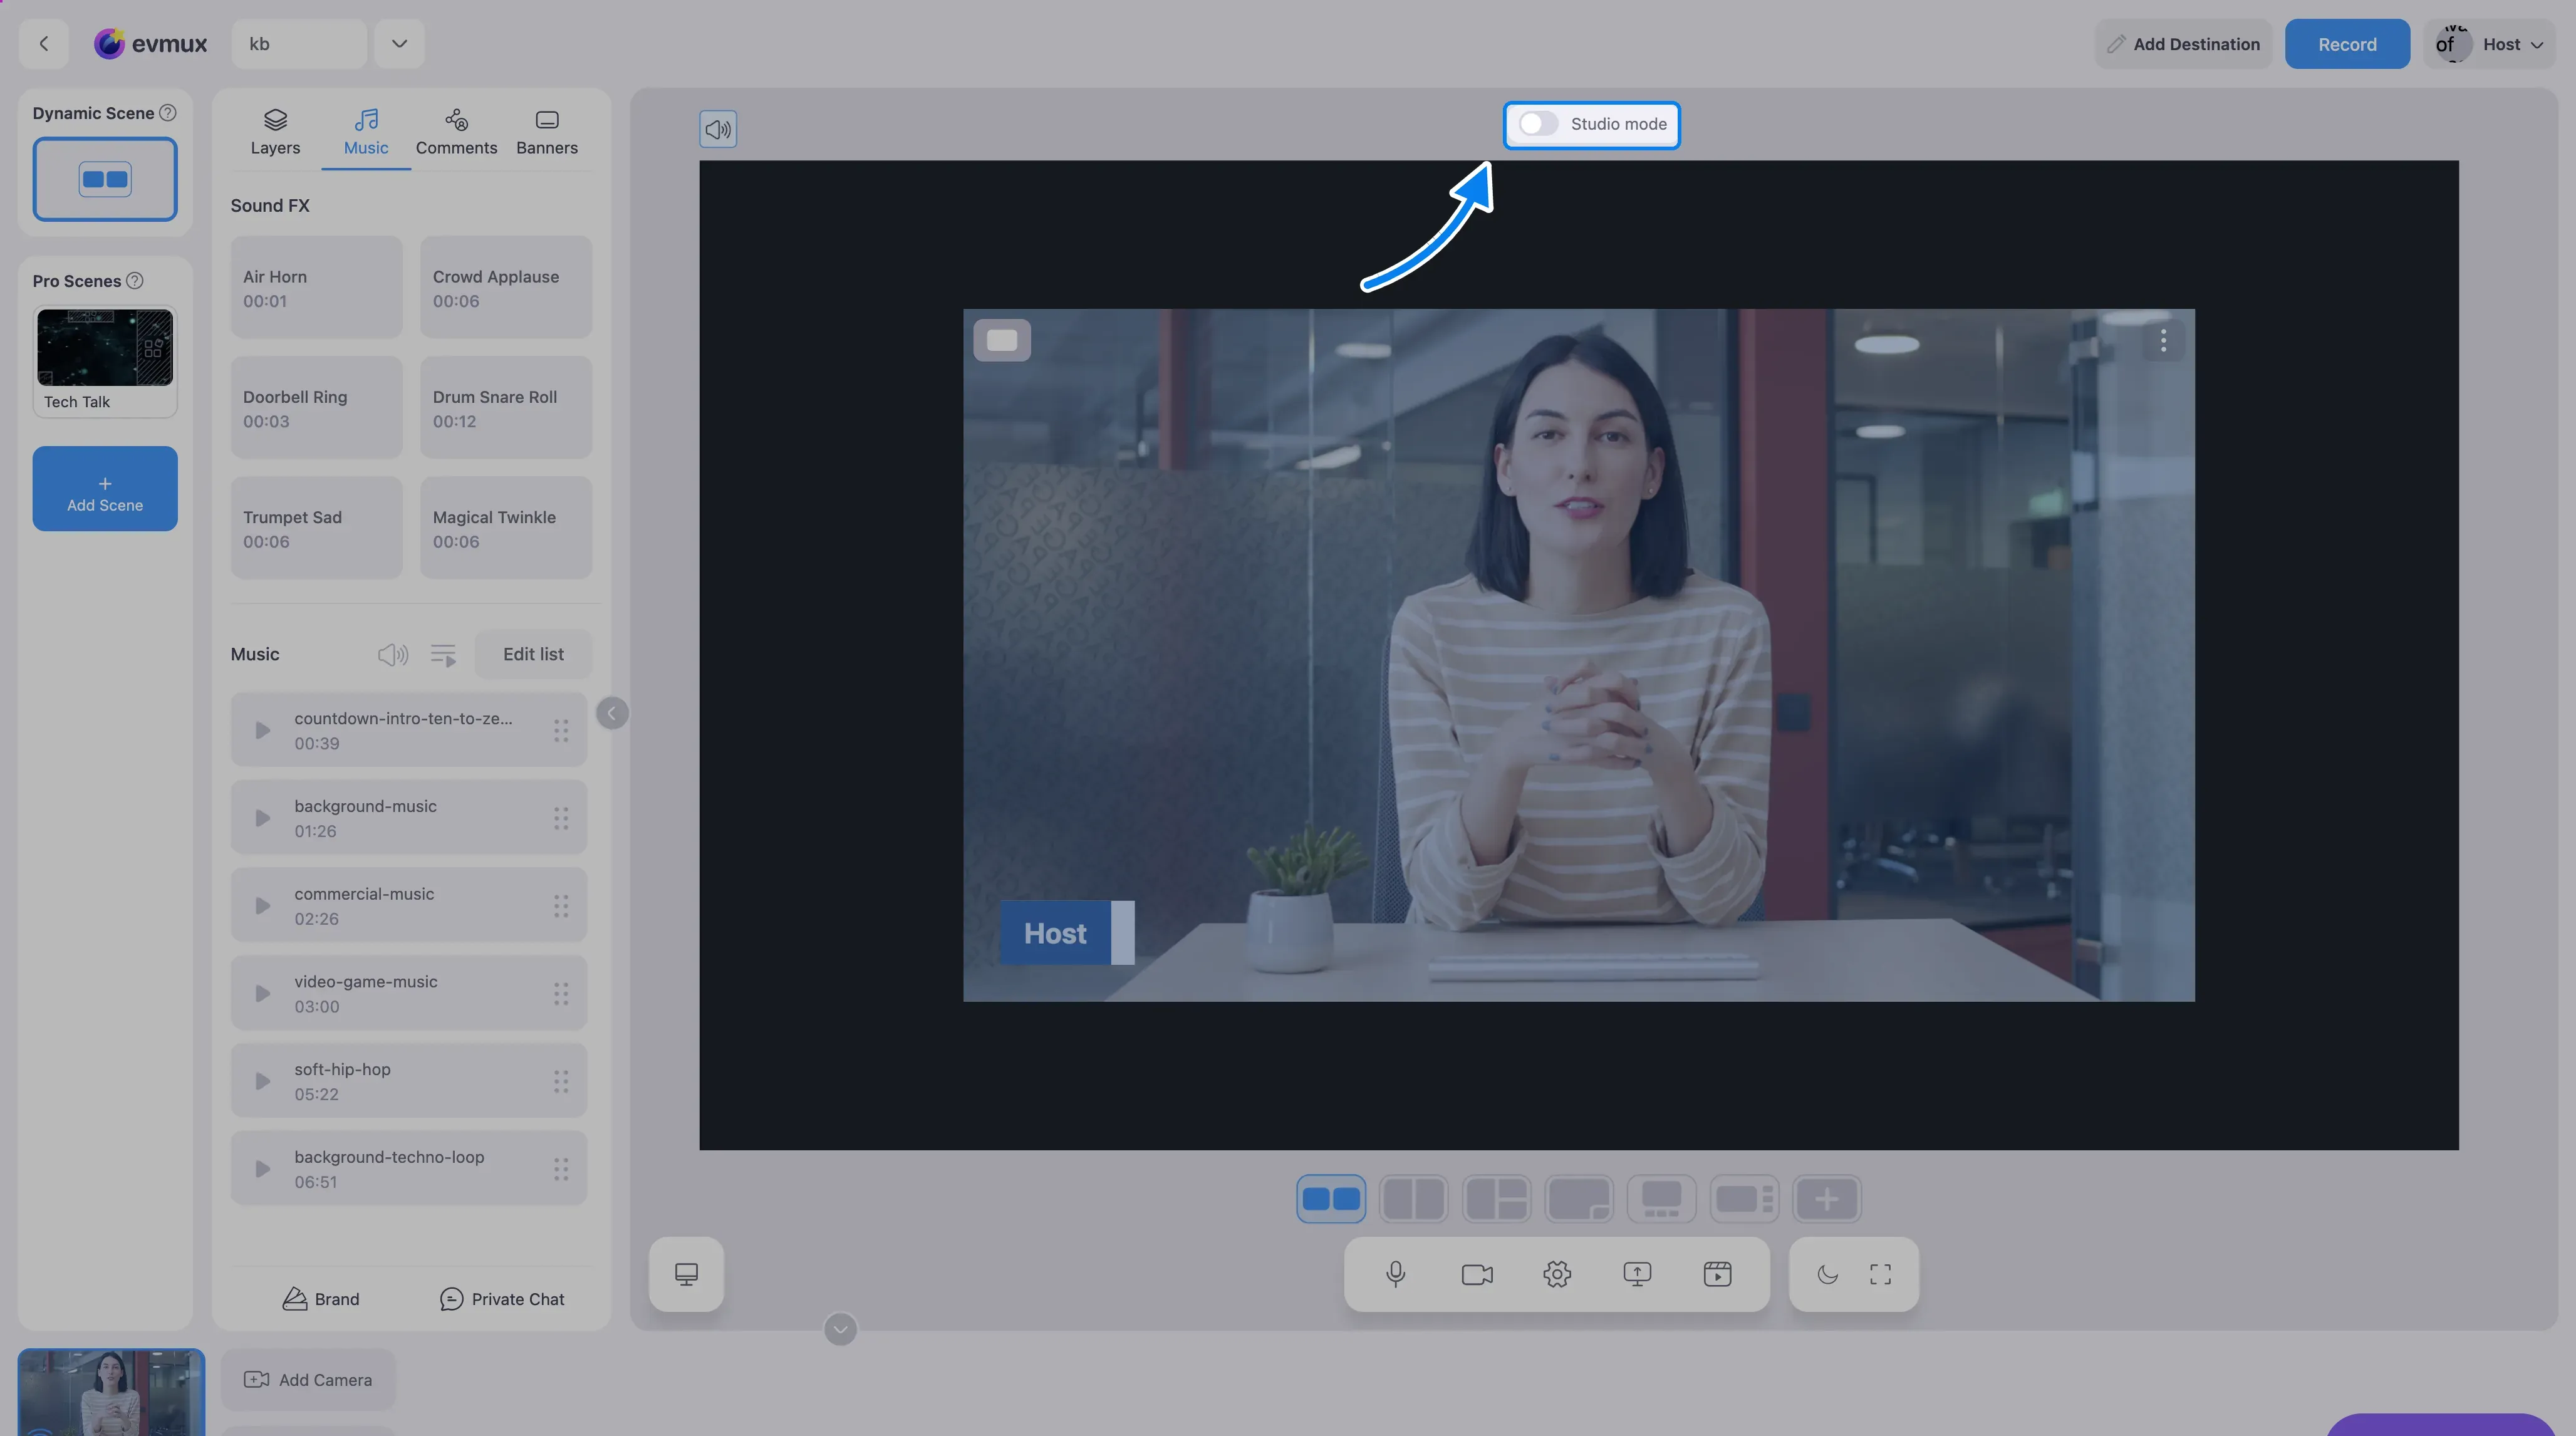2576x1436 pixels.
Task: Collapse the bottom tray with chevron
Action: pyautogui.click(x=840, y=1330)
